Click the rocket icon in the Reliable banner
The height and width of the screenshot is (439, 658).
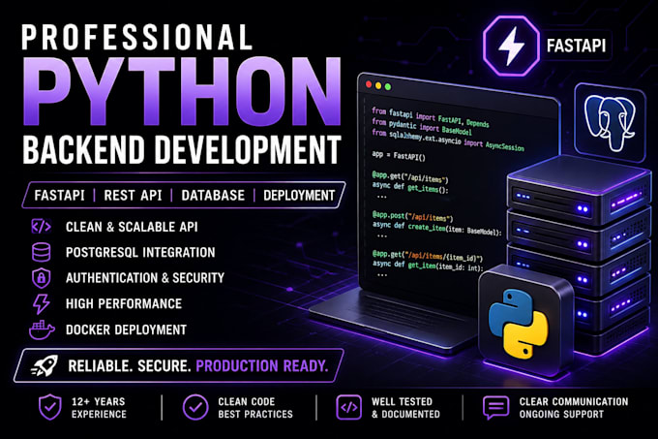pos(45,365)
